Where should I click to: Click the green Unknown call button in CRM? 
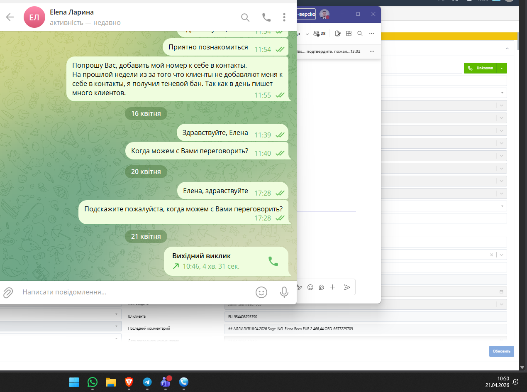[481, 68]
